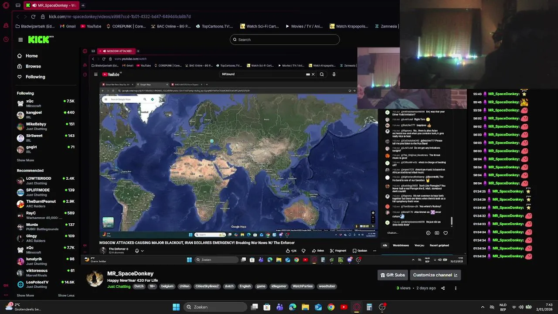Viewport: 558px width, 314px height.
Task: Open TheBurntPeanut recommended channel
Action: [x=46, y=204]
